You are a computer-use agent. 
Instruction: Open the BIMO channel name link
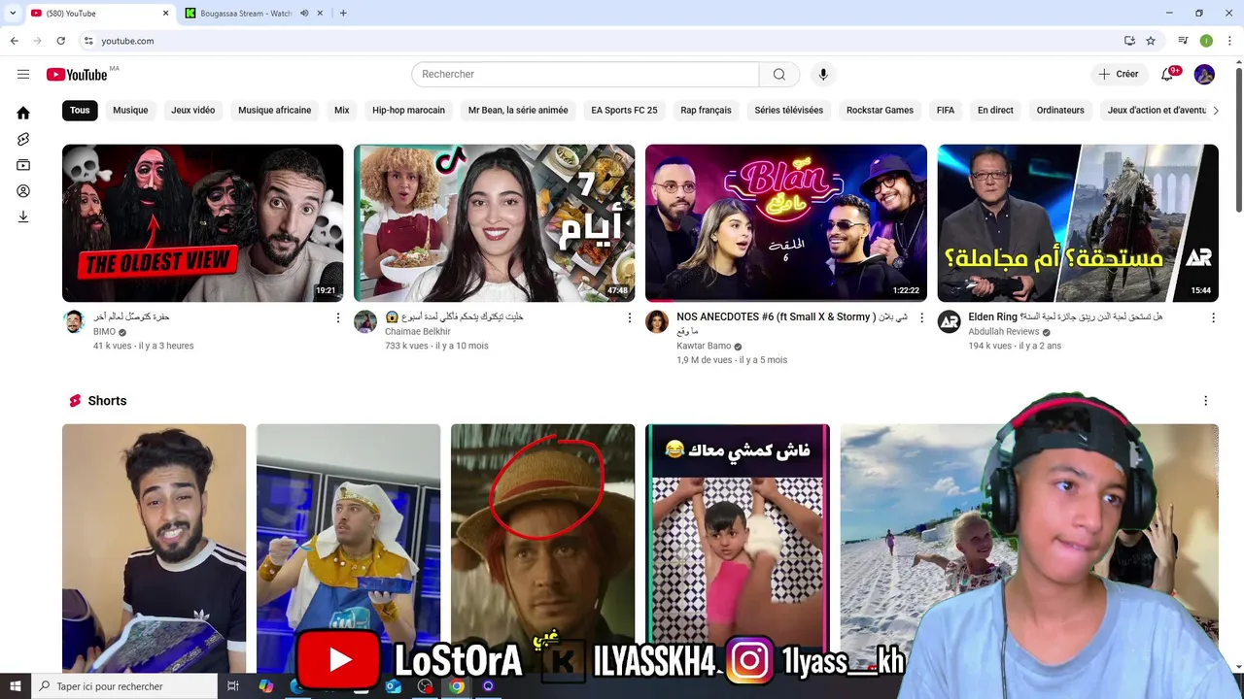point(104,331)
